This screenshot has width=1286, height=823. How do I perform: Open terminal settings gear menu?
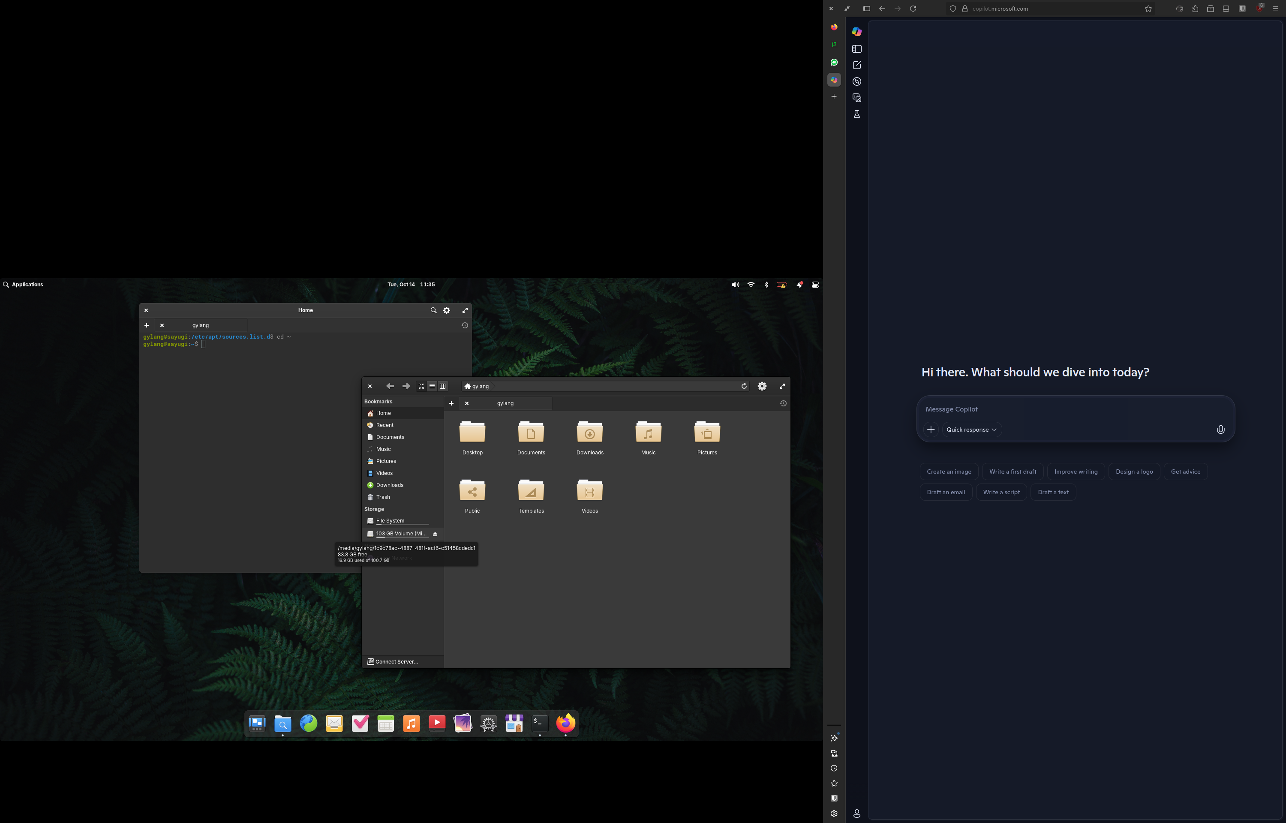(x=447, y=310)
